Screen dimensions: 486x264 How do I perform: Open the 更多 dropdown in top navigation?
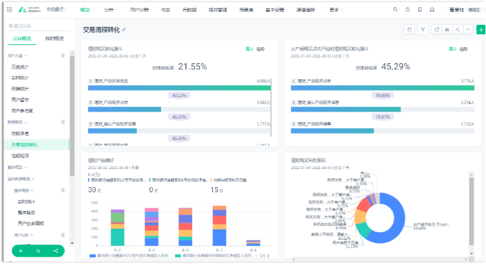pos(336,10)
